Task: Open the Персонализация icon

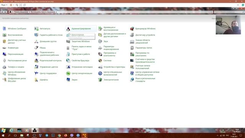Action: coord(4,54)
